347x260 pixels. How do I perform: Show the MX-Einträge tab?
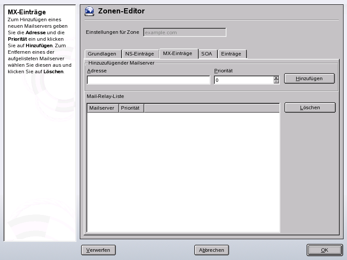(178, 54)
